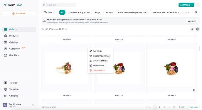Click the display view icon beside search

click(197, 29)
